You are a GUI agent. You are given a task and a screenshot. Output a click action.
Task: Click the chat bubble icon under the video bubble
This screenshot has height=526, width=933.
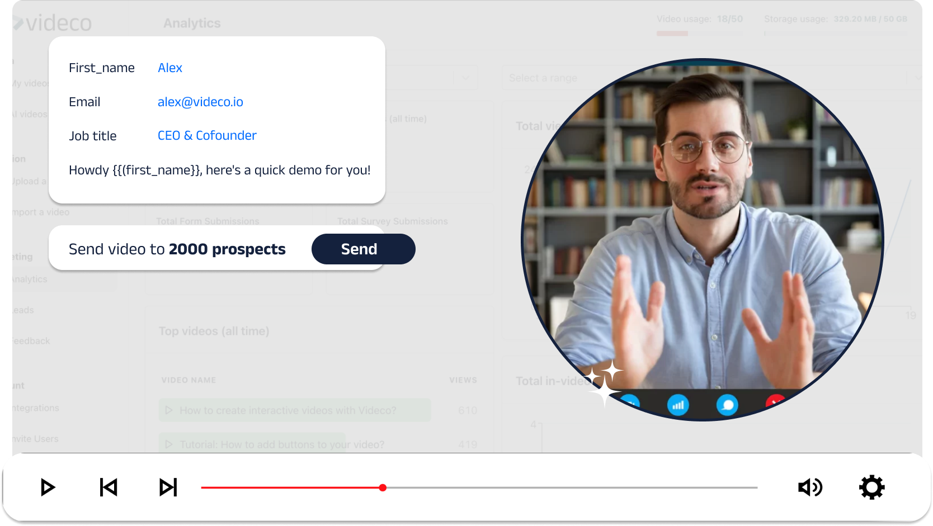click(x=727, y=405)
